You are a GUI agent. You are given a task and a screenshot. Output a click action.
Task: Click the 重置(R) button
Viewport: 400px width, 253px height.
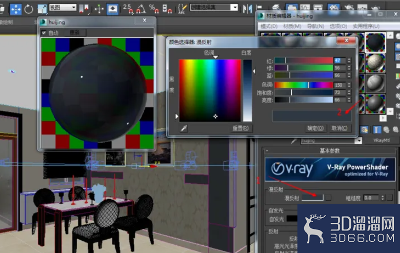(x=241, y=128)
